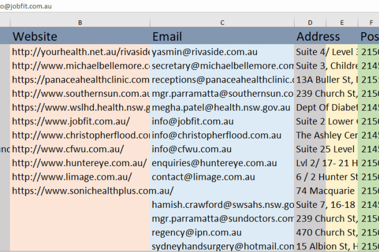Select cell enquiries@huntereye.com.au
The height and width of the screenshot is (252, 379).
click(222, 163)
